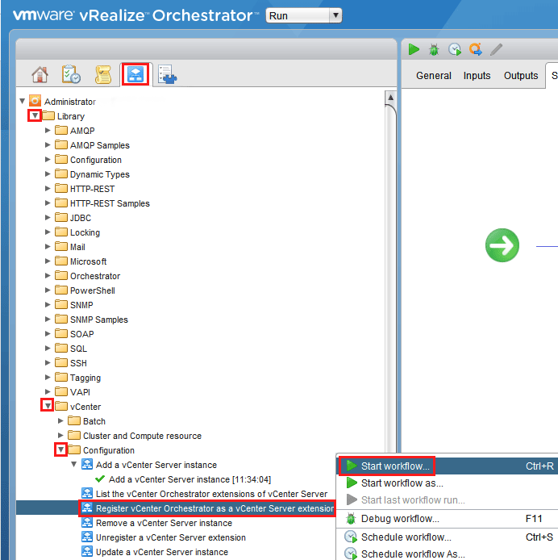Select the SOAP folder label
This screenshot has width=558, height=560.
81,334
